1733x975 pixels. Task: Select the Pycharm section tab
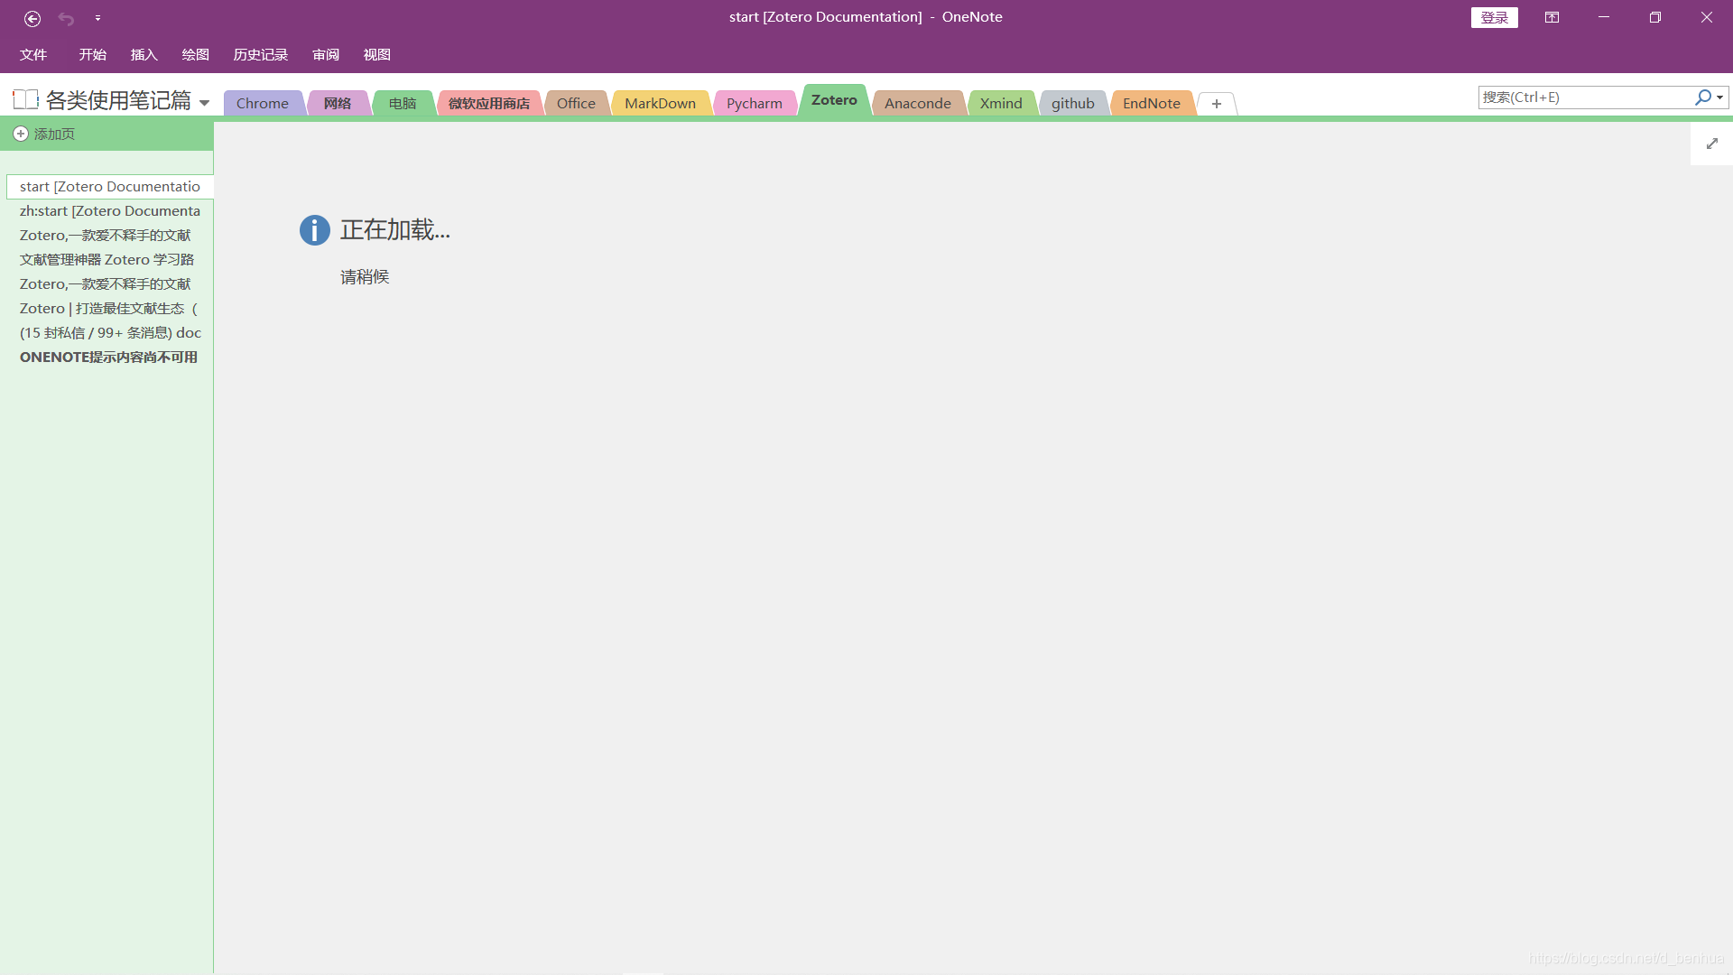(755, 103)
